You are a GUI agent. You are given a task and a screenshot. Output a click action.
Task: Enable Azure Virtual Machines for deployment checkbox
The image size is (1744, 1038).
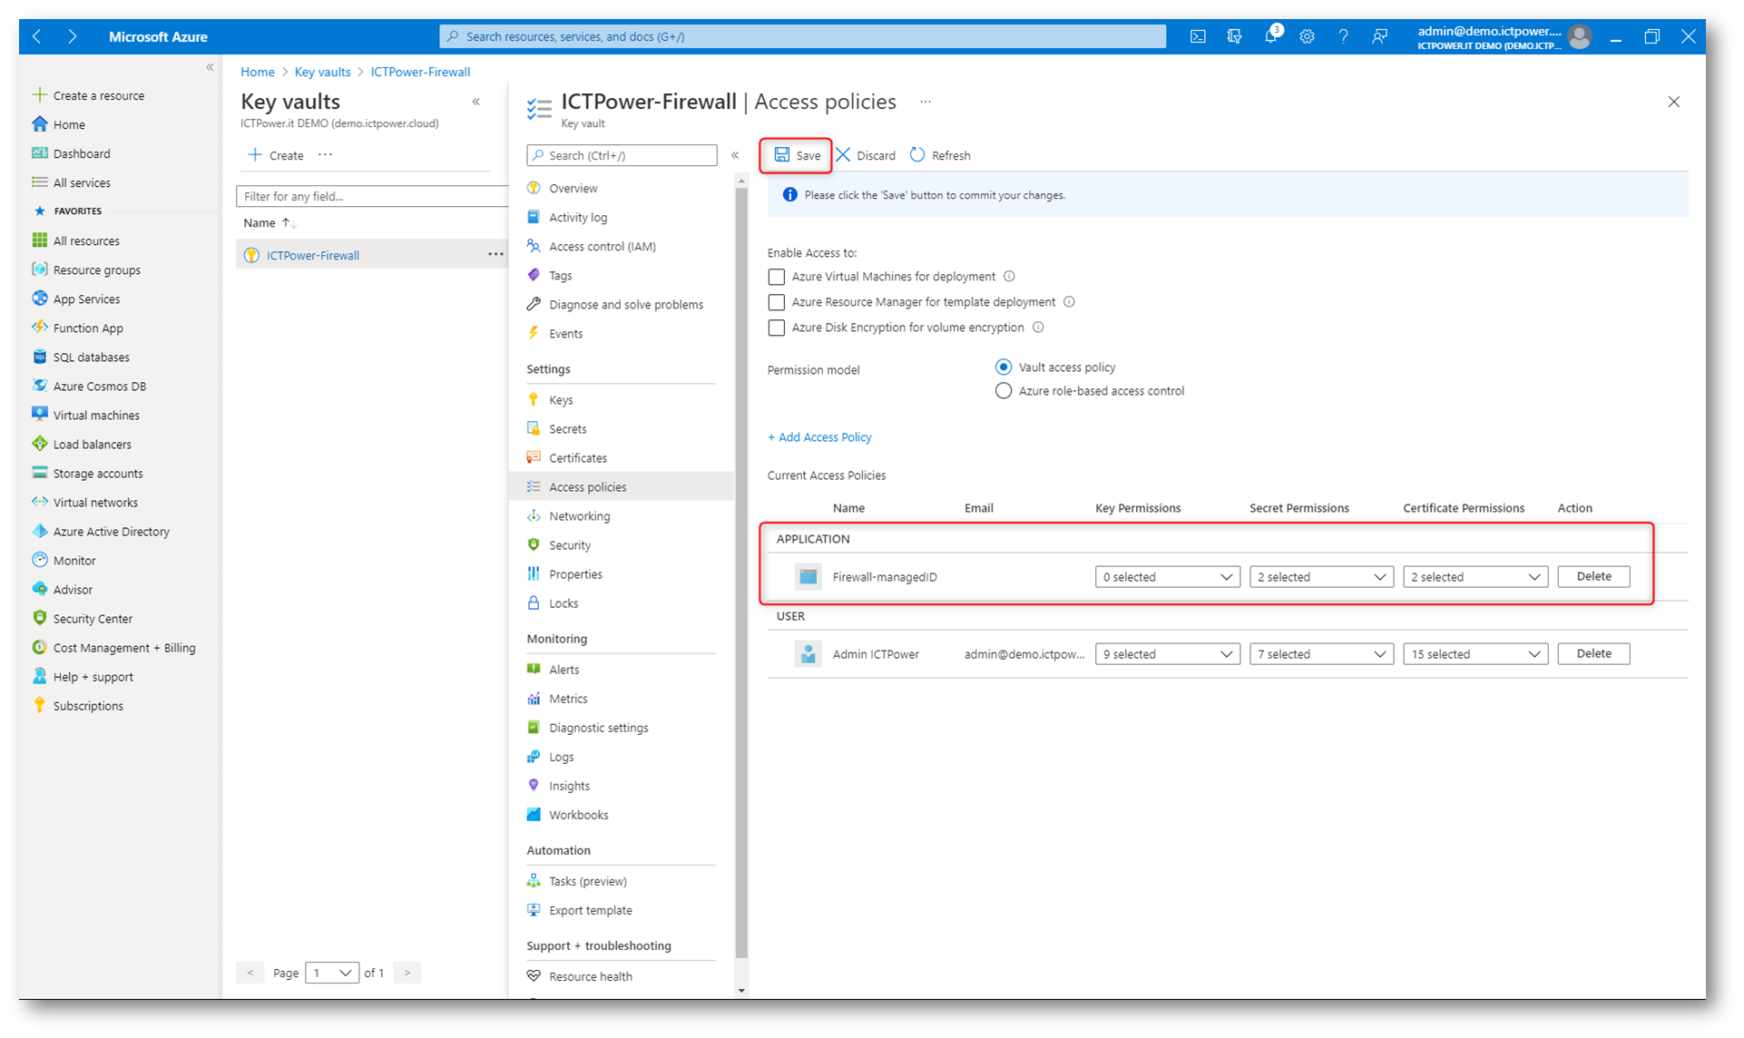(x=776, y=277)
